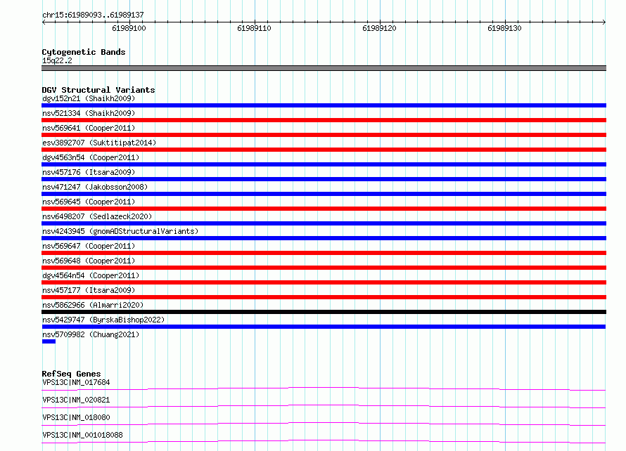Click the DGV Structural Variants track title
The image size is (626, 451).
click(x=98, y=90)
